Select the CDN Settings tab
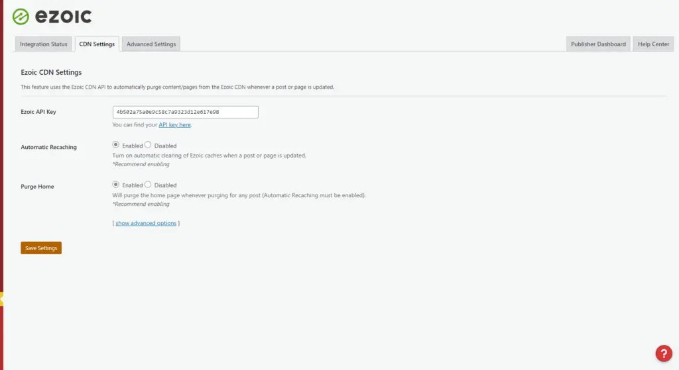The image size is (679, 370). (x=97, y=44)
